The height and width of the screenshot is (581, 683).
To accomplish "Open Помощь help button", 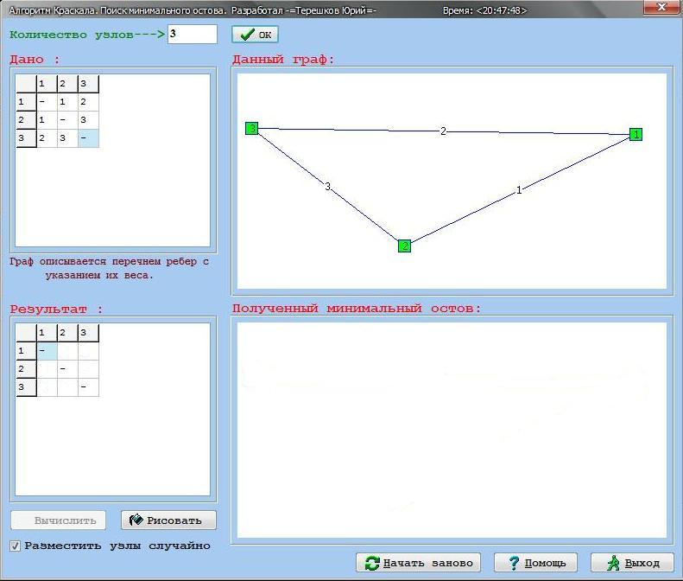I will coord(535,563).
